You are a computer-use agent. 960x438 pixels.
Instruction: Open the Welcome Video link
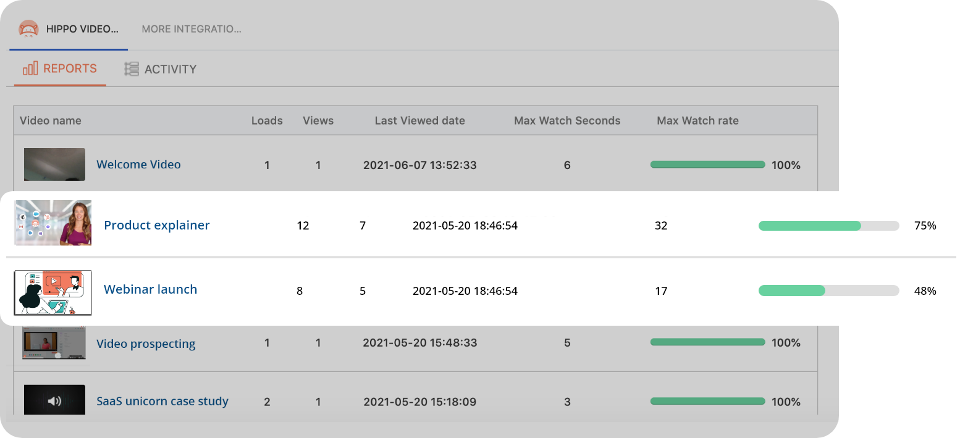[138, 165]
